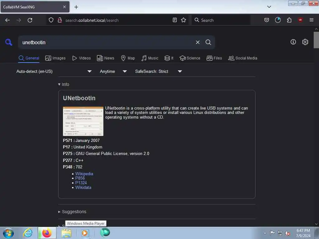This screenshot has width=319, height=239.
Task: Open a new browser tab
Action: click(76, 7)
